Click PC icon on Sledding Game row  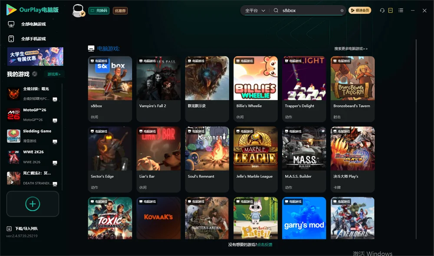[55, 142]
